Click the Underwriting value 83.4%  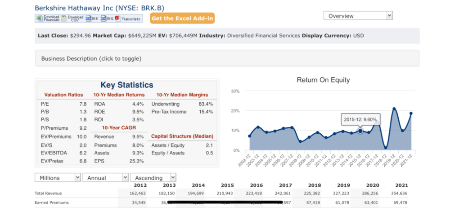click(x=206, y=104)
